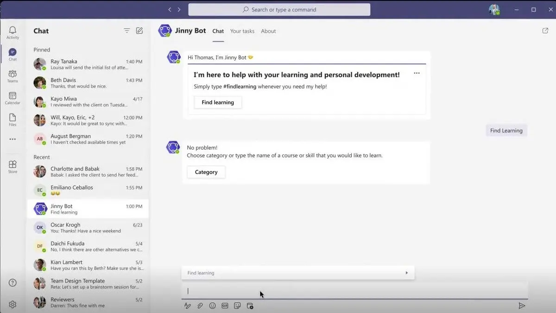This screenshot has height=313, width=556.
Task: Open the Charlotte and Babak chat
Action: tap(88, 172)
